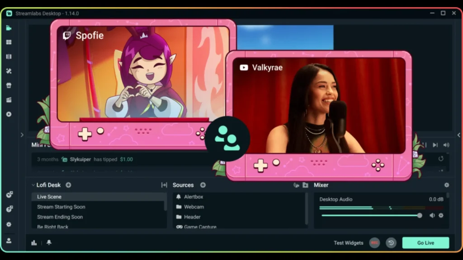
Task: Click the $1.00 tip amount
Action: [x=127, y=159]
